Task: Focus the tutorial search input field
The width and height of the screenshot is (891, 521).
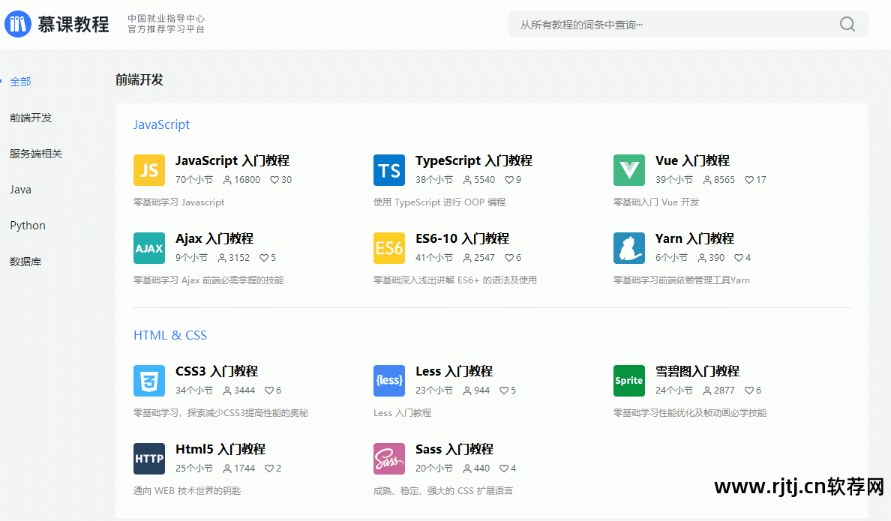Action: [675, 25]
